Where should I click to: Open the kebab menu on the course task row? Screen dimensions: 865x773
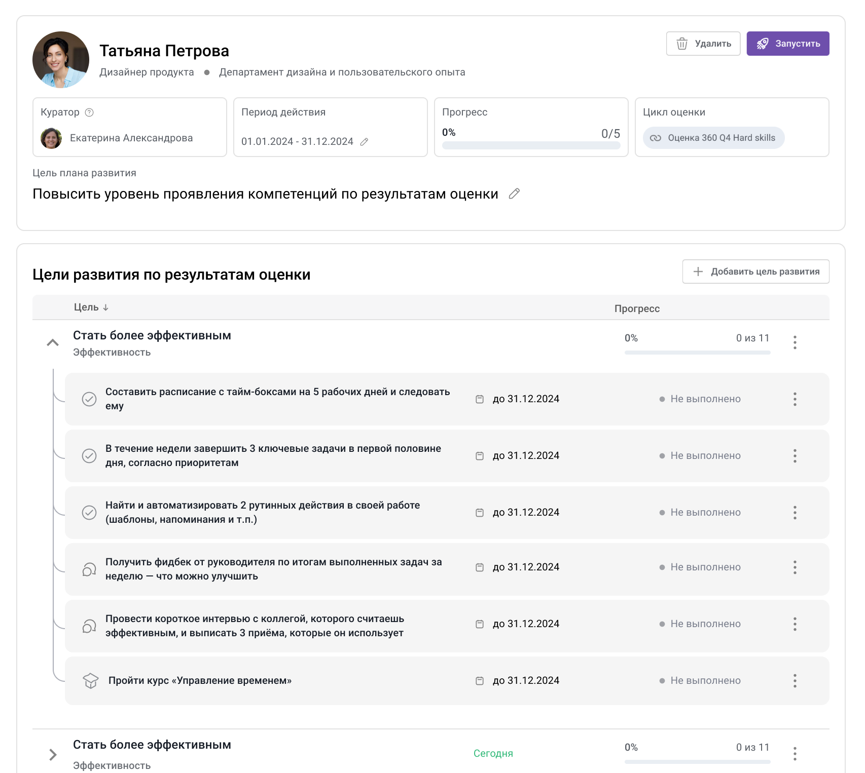(795, 680)
